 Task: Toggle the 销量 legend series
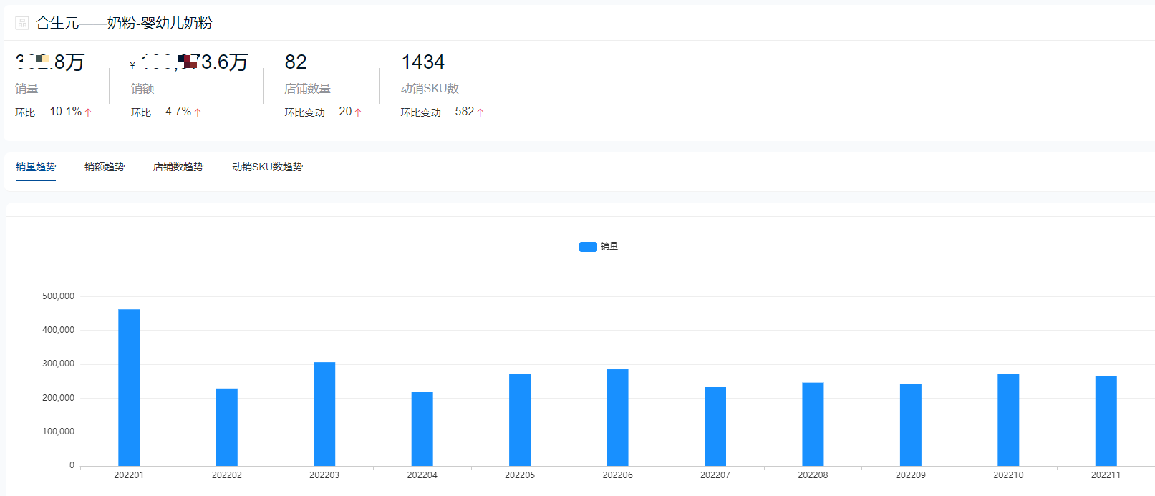(x=609, y=246)
